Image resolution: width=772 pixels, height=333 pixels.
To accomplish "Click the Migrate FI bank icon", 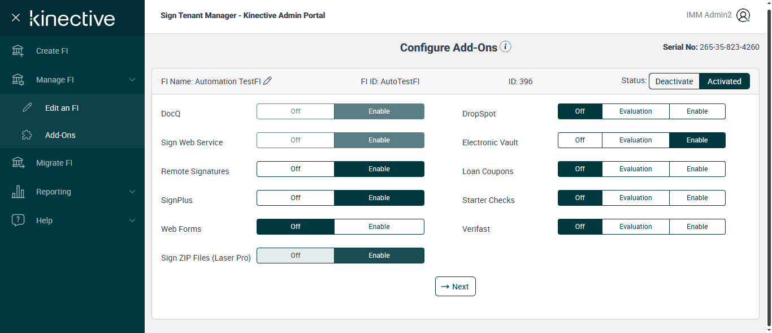I will click(x=18, y=163).
